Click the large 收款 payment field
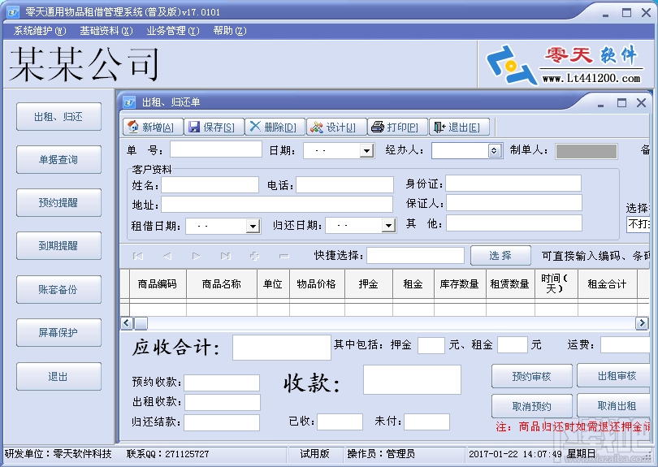The image size is (658, 467). [x=412, y=380]
